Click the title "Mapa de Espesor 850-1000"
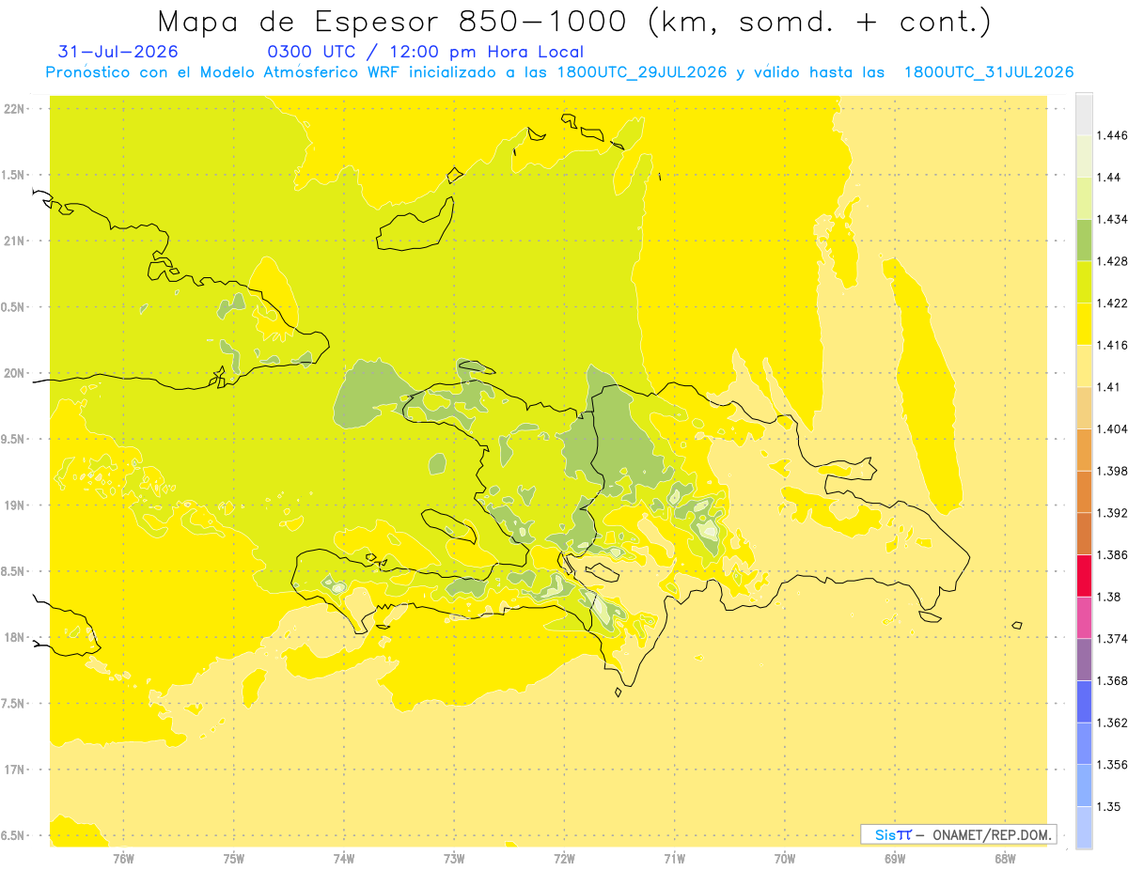1128x871 pixels. click(394, 21)
